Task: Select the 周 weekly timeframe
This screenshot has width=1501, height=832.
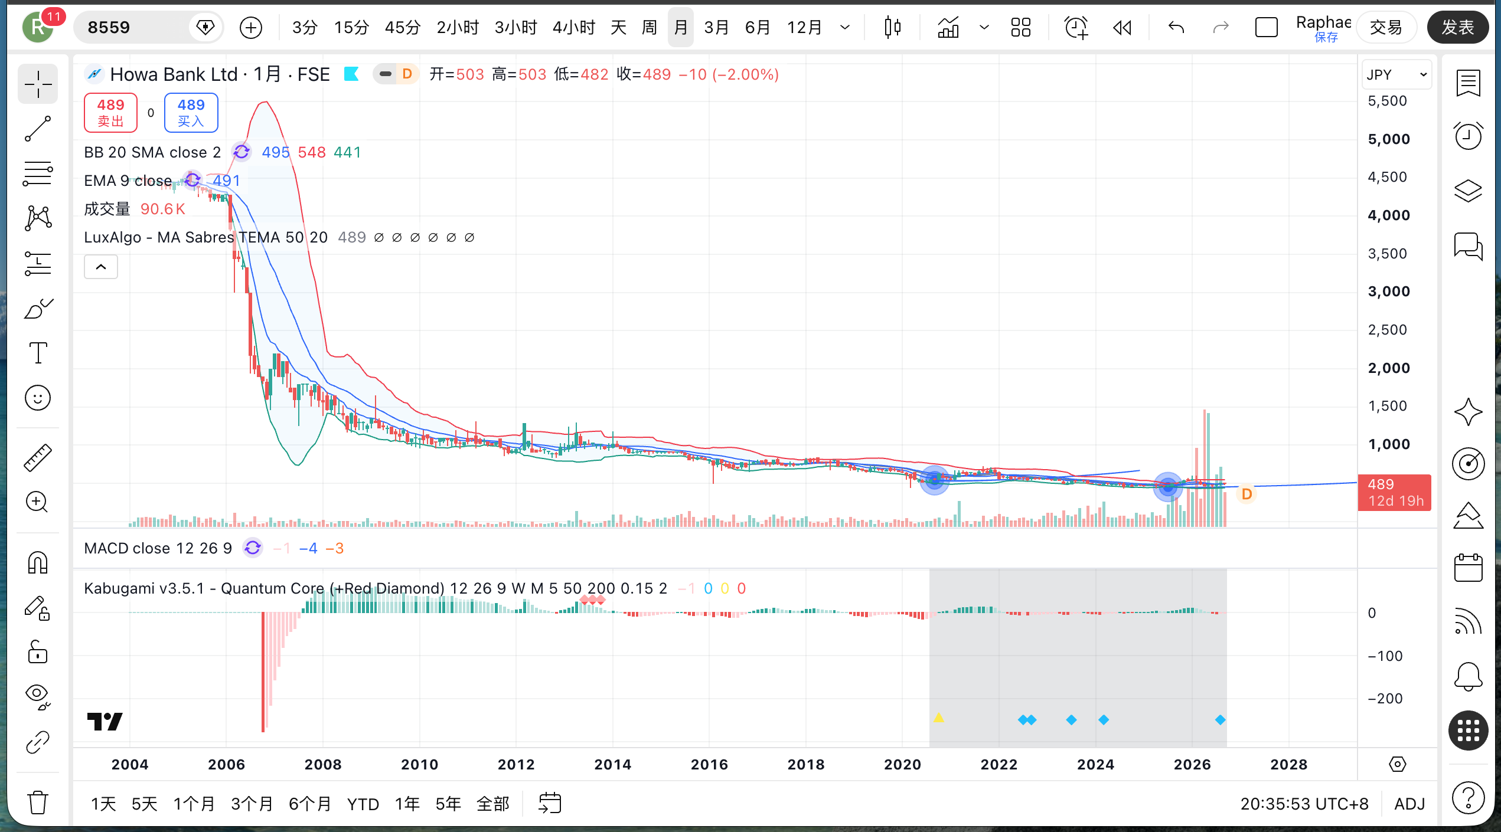Action: pyautogui.click(x=650, y=27)
